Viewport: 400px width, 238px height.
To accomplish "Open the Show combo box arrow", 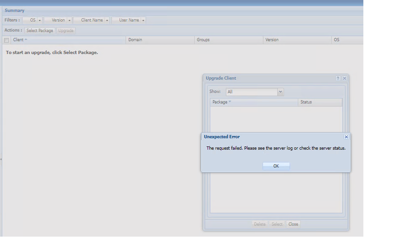I will (x=280, y=92).
